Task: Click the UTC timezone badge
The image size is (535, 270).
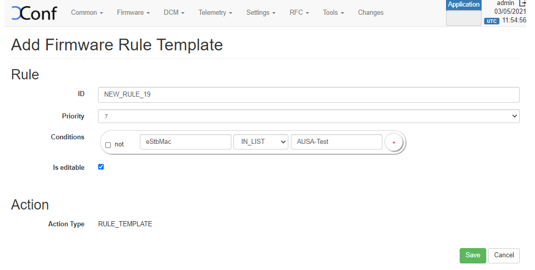Action: tap(491, 21)
